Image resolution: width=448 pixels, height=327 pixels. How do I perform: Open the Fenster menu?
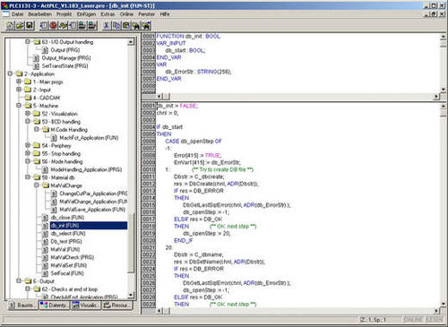146,14
